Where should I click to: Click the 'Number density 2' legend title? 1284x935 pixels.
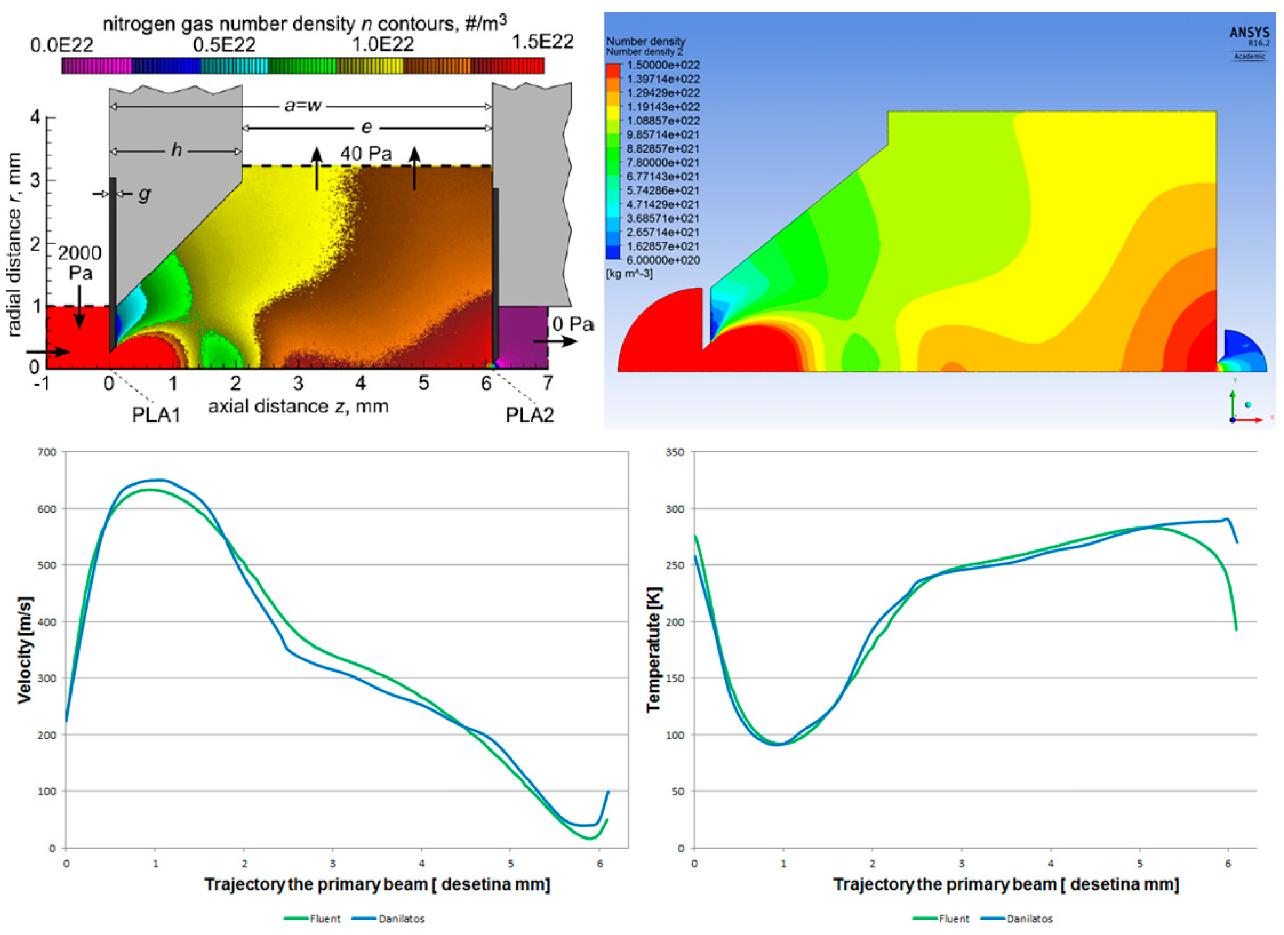(644, 52)
